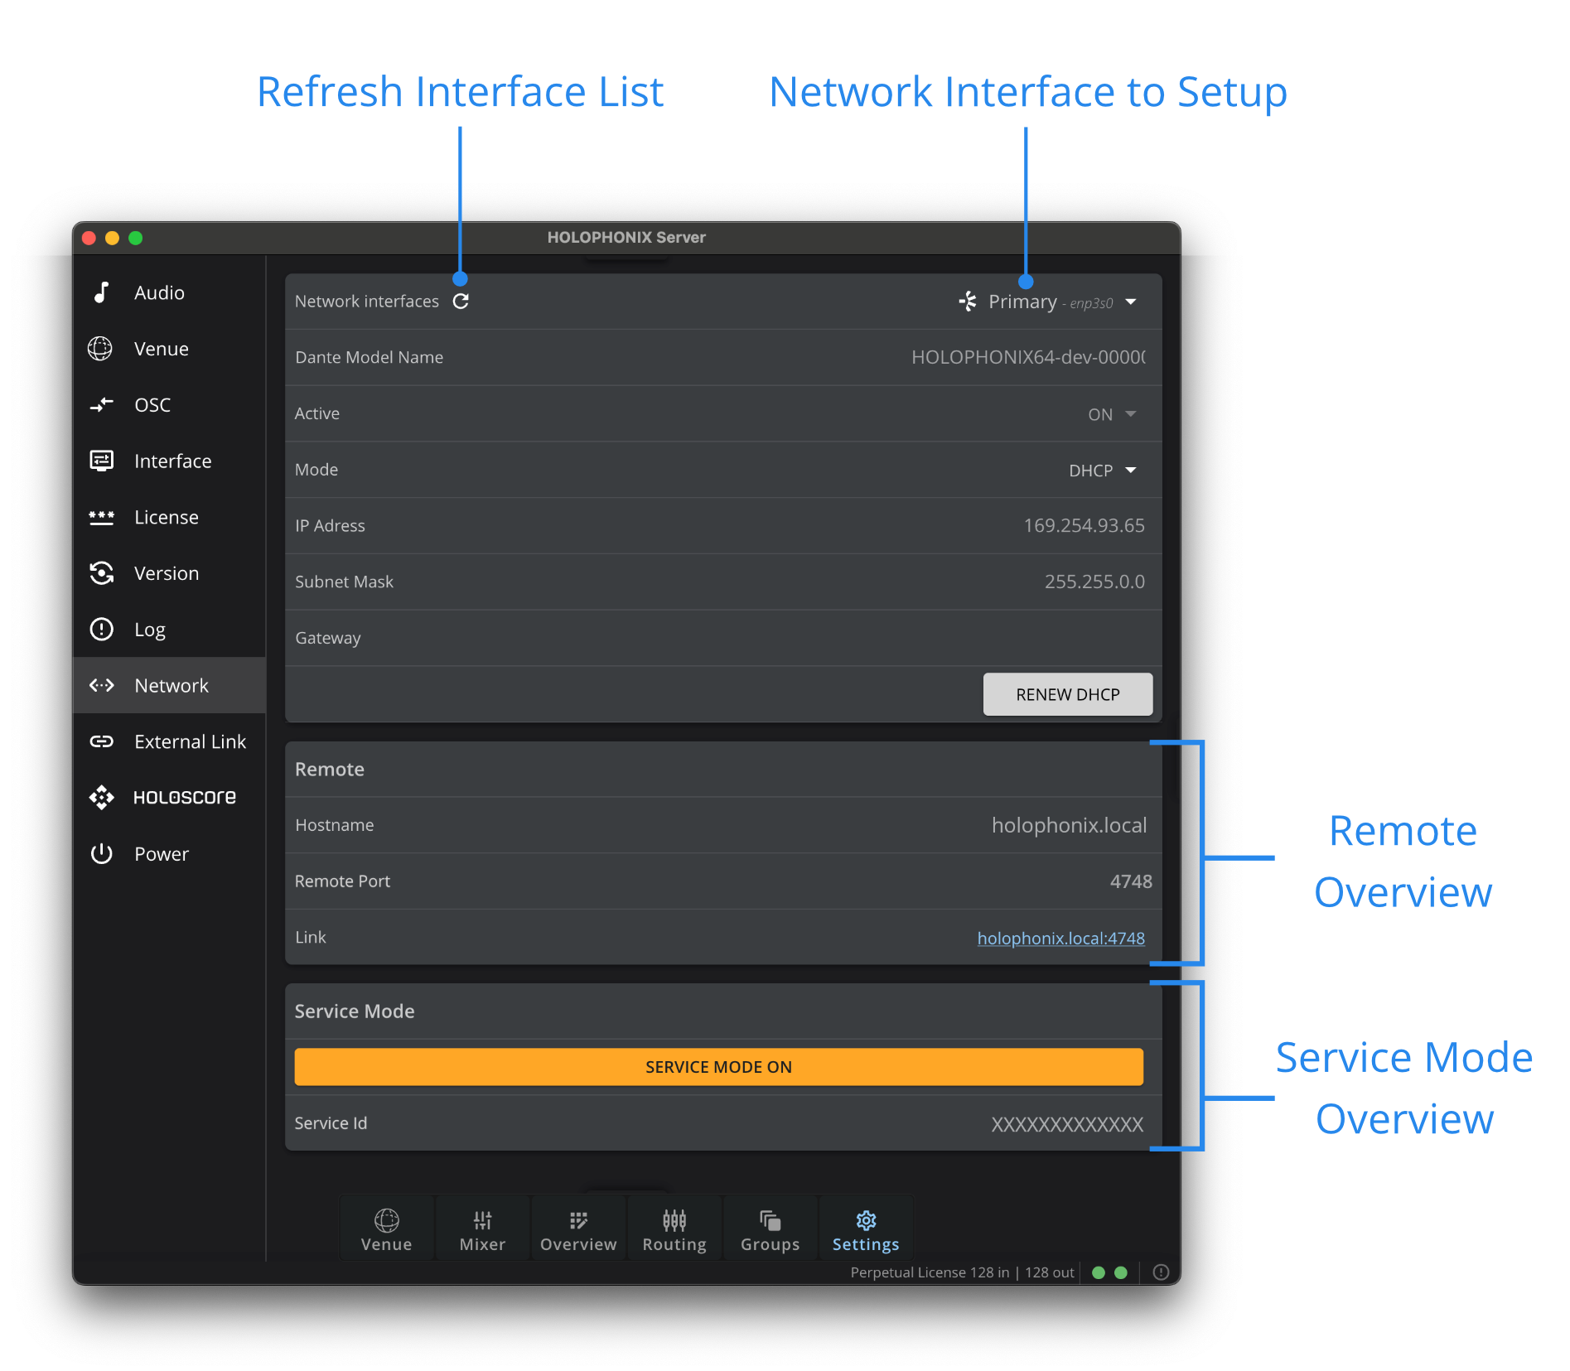
Task: Click the status info icon at bottom right
Action: coord(1161,1272)
